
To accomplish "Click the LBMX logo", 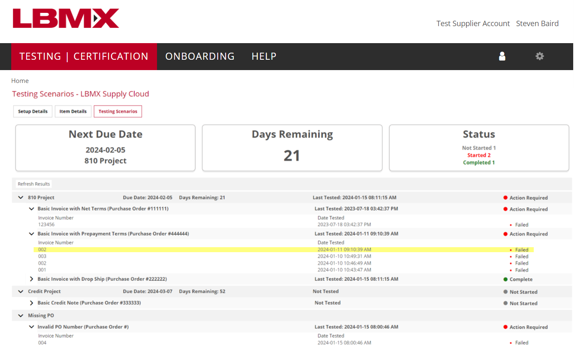I will click(66, 18).
